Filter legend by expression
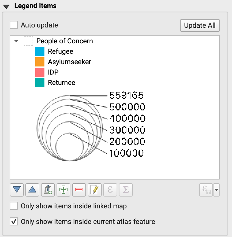Viewport: 232px width, 237px height. click(x=205, y=190)
